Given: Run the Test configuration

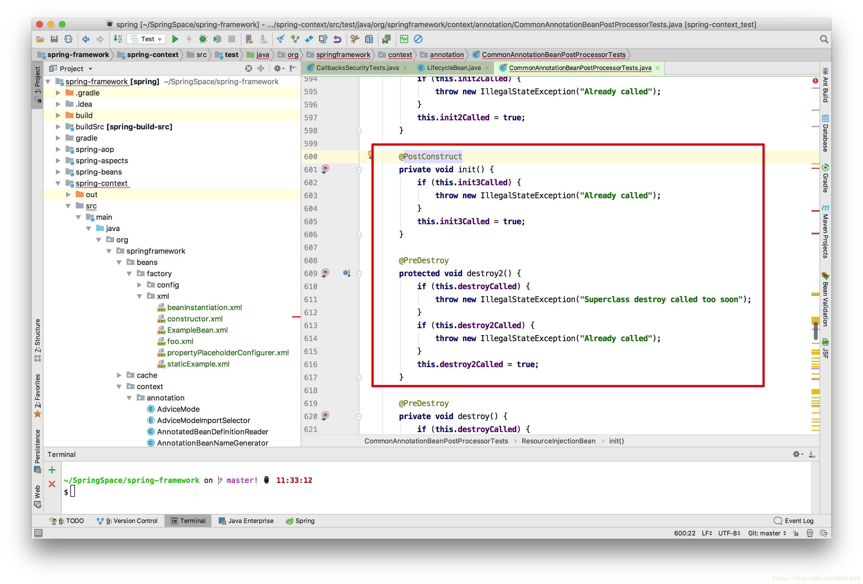Looking at the screenshot, I should 175,39.
